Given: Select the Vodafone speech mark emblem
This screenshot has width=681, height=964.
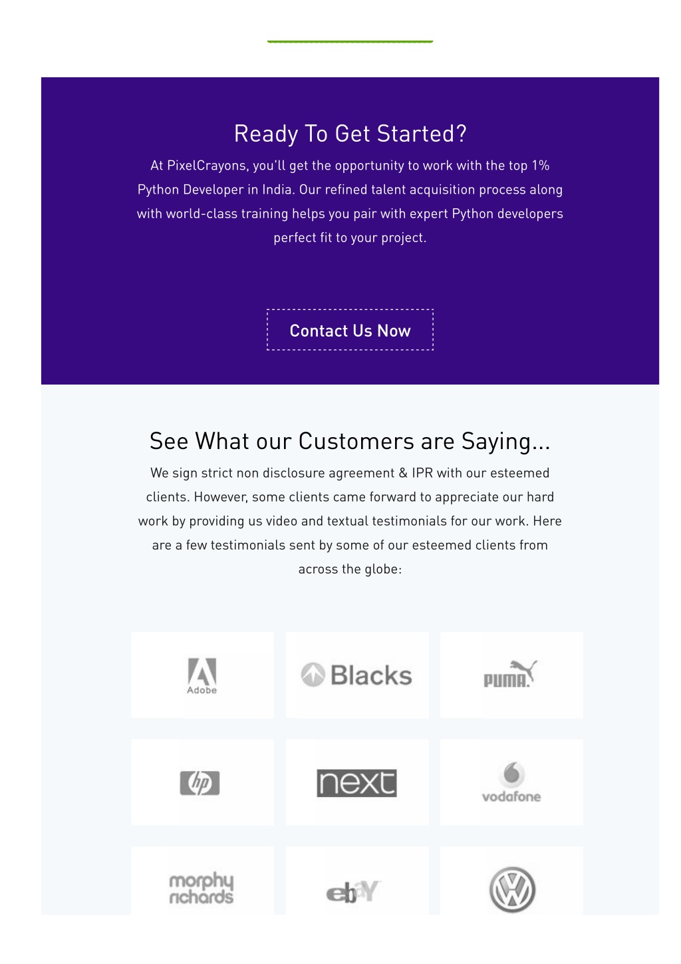Looking at the screenshot, I should coord(512,774).
